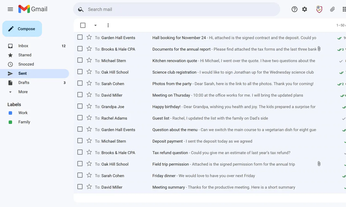346x207 pixels.
Task: Click double-check read receipt on Hall booking email
Action: pyautogui.click(x=339, y=38)
